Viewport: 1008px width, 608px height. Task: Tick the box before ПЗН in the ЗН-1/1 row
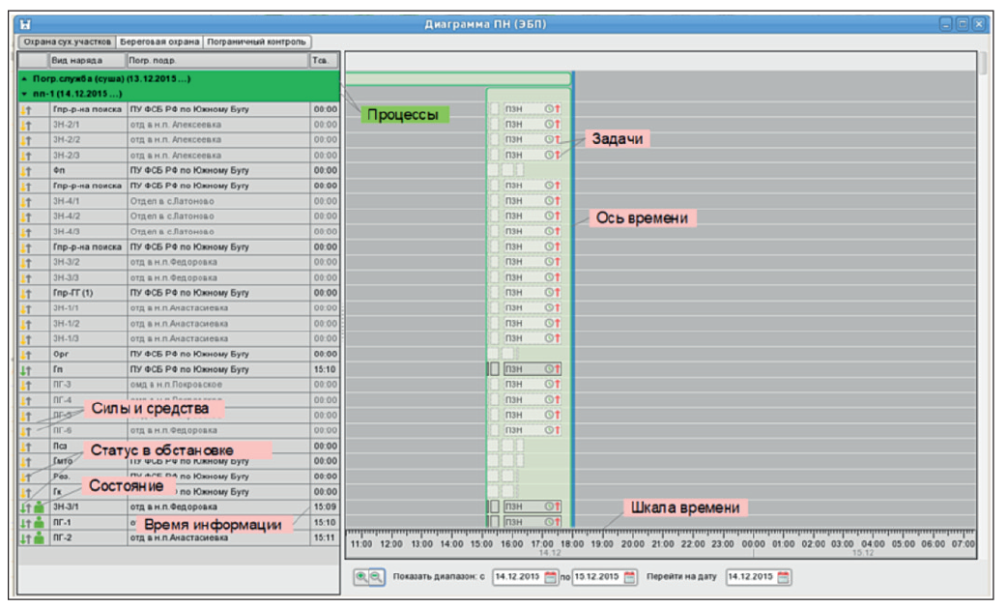click(495, 307)
